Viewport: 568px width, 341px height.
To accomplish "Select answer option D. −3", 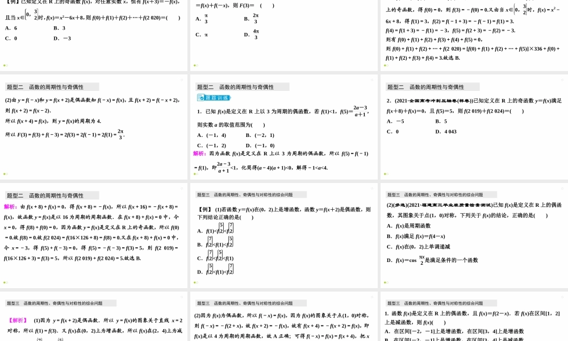I will point(62,39).
